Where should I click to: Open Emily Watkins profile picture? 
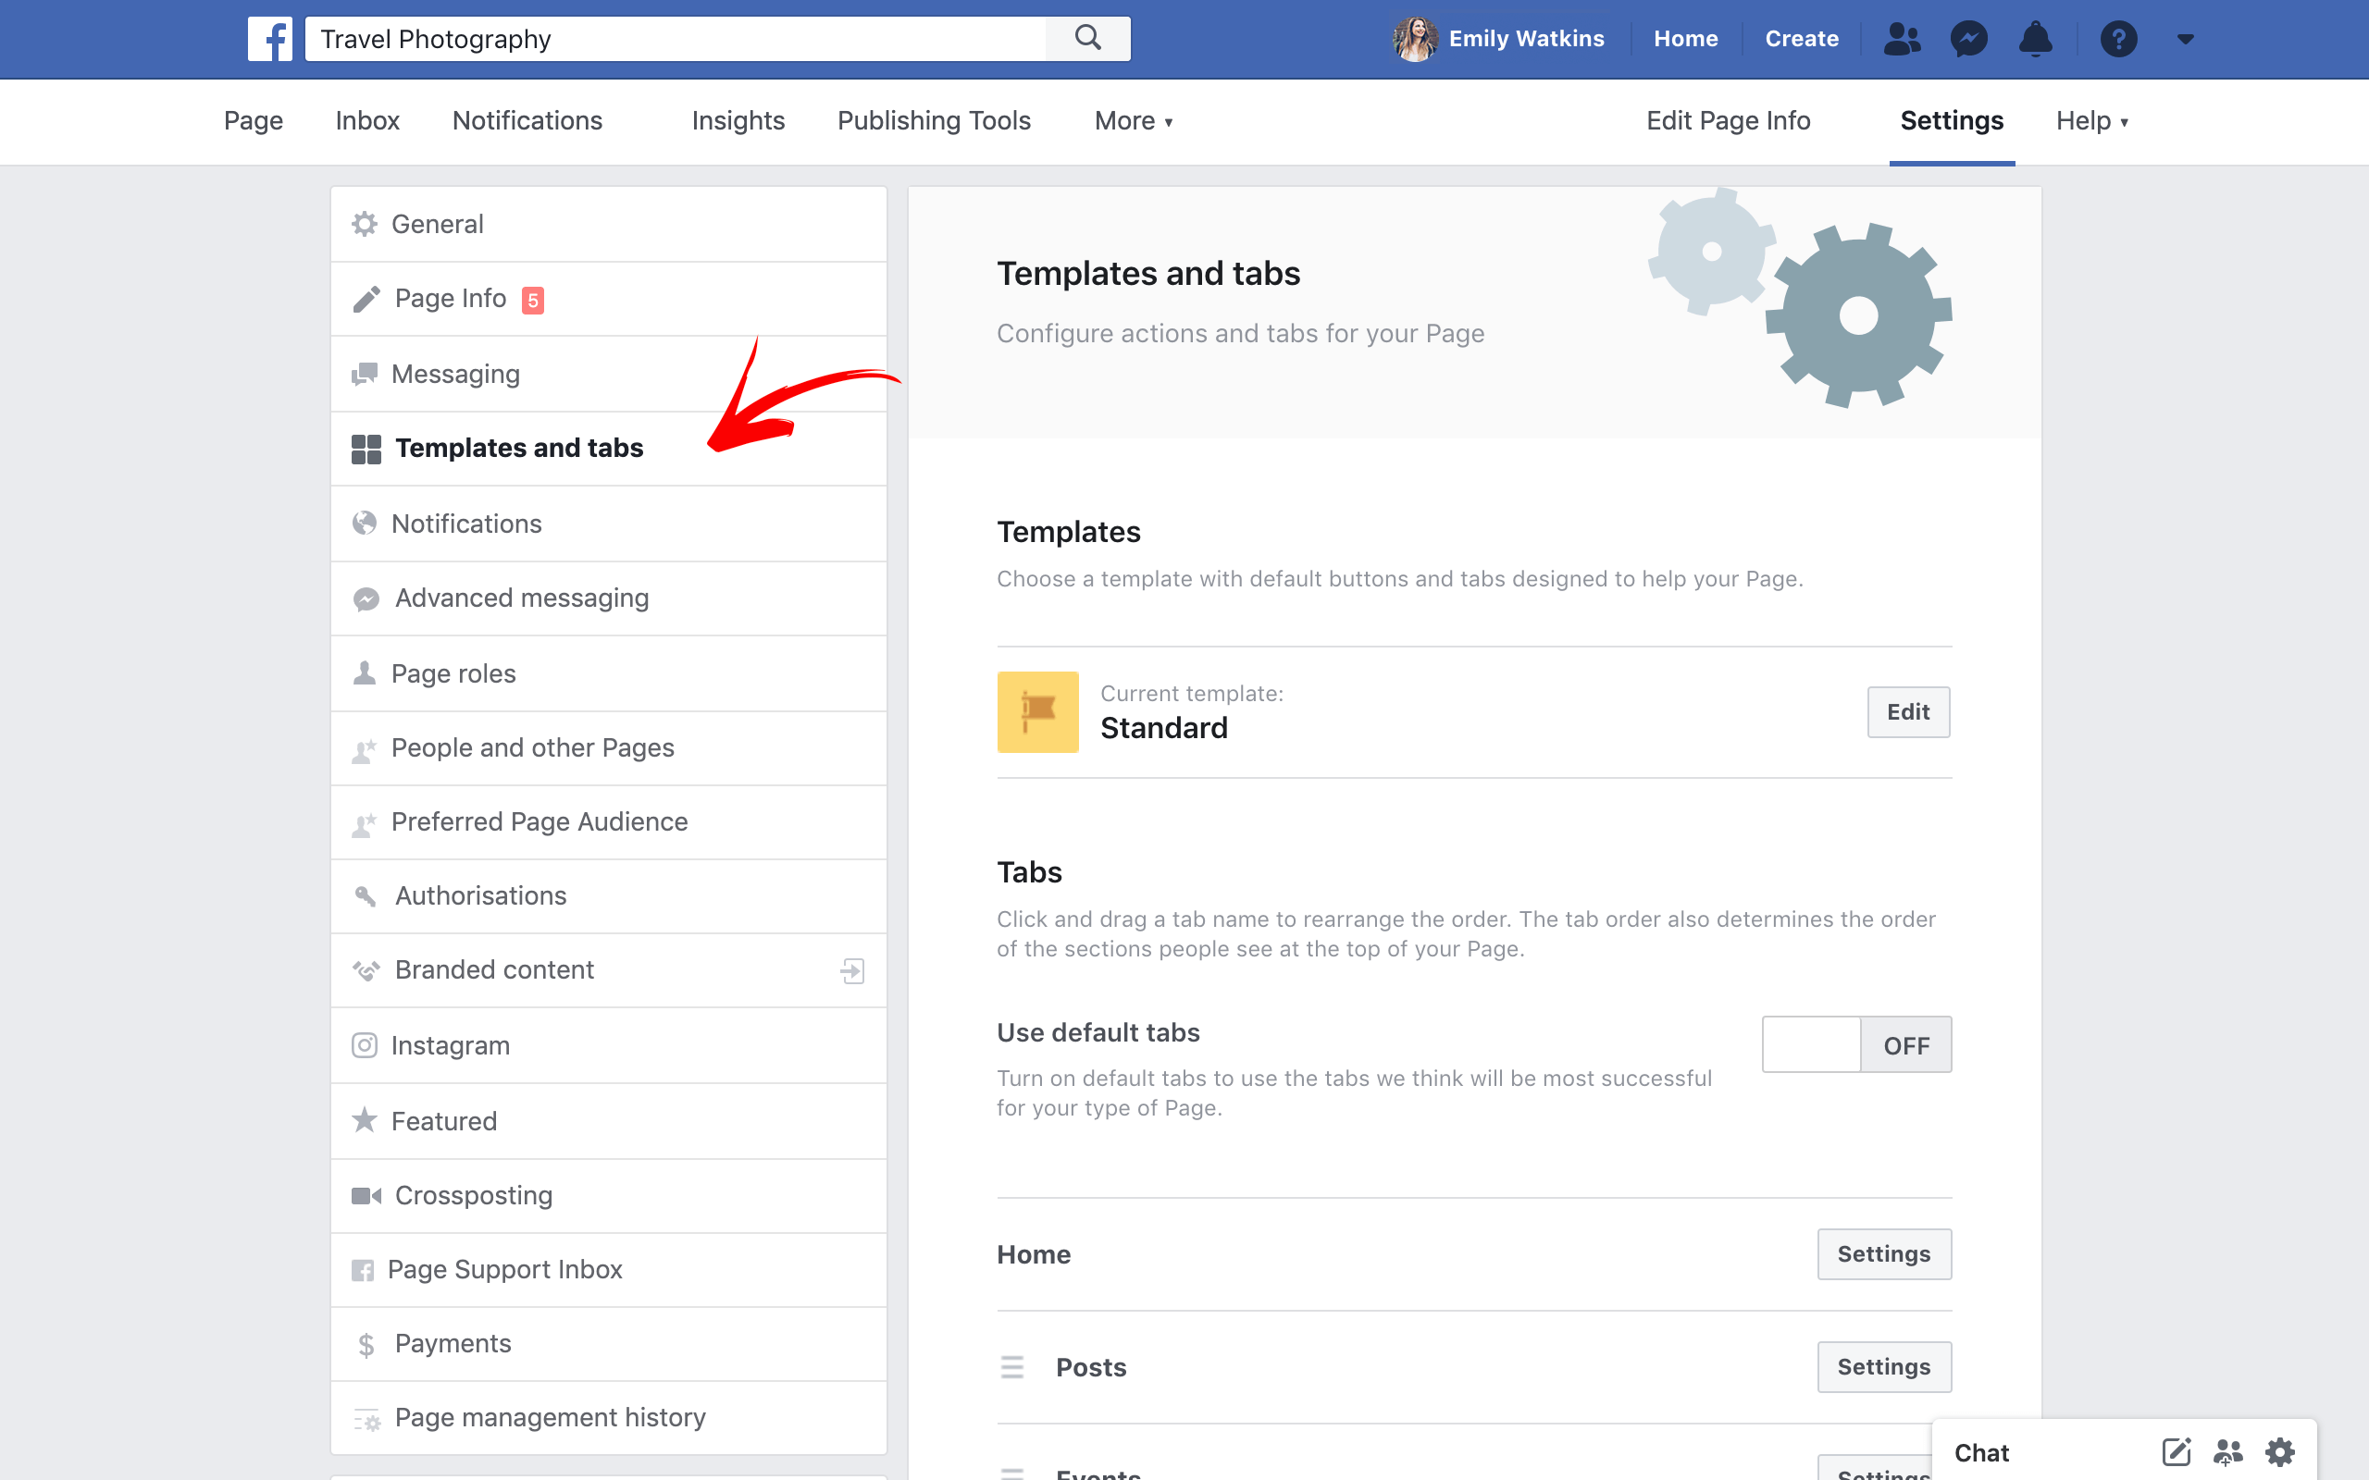click(x=1414, y=39)
